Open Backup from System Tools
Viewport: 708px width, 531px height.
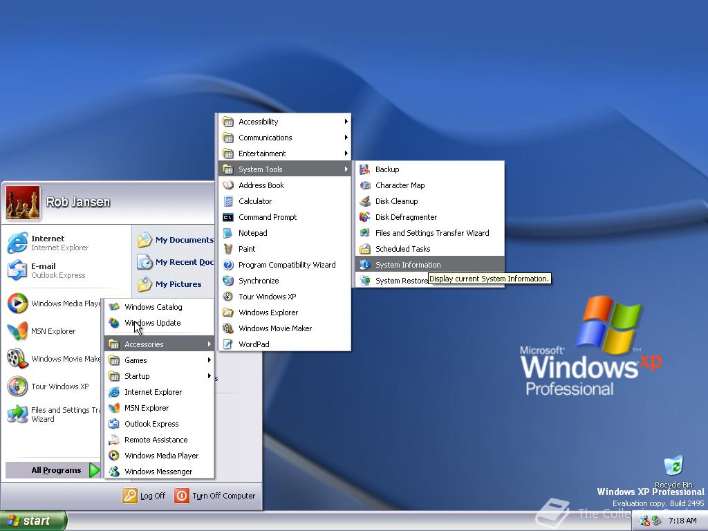[429, 169]
